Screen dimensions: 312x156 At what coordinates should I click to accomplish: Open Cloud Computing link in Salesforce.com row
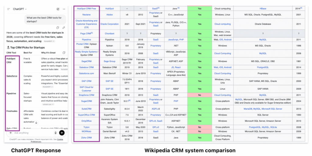tap(222, 73)
